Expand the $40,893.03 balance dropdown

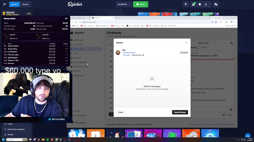coord(124,4)
